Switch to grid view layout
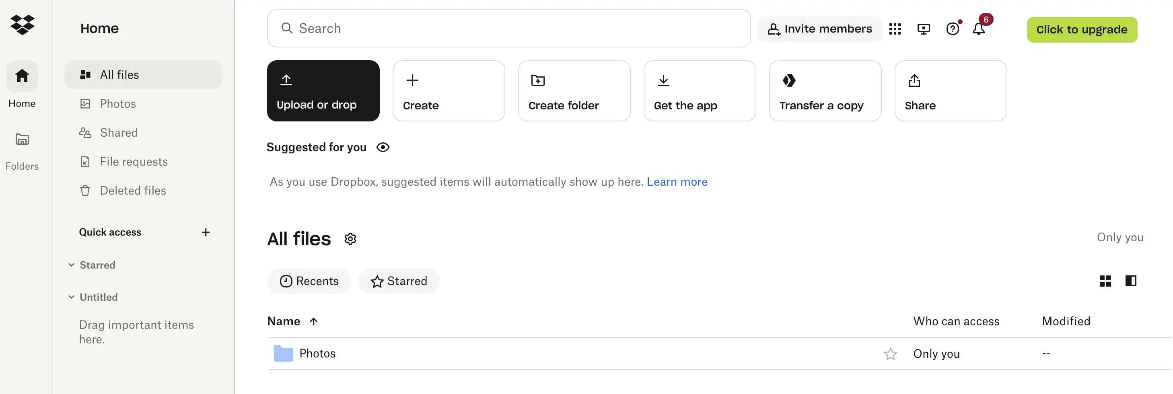The image size is (1173, 394). pyautogui.click(x=1105, y=281)
